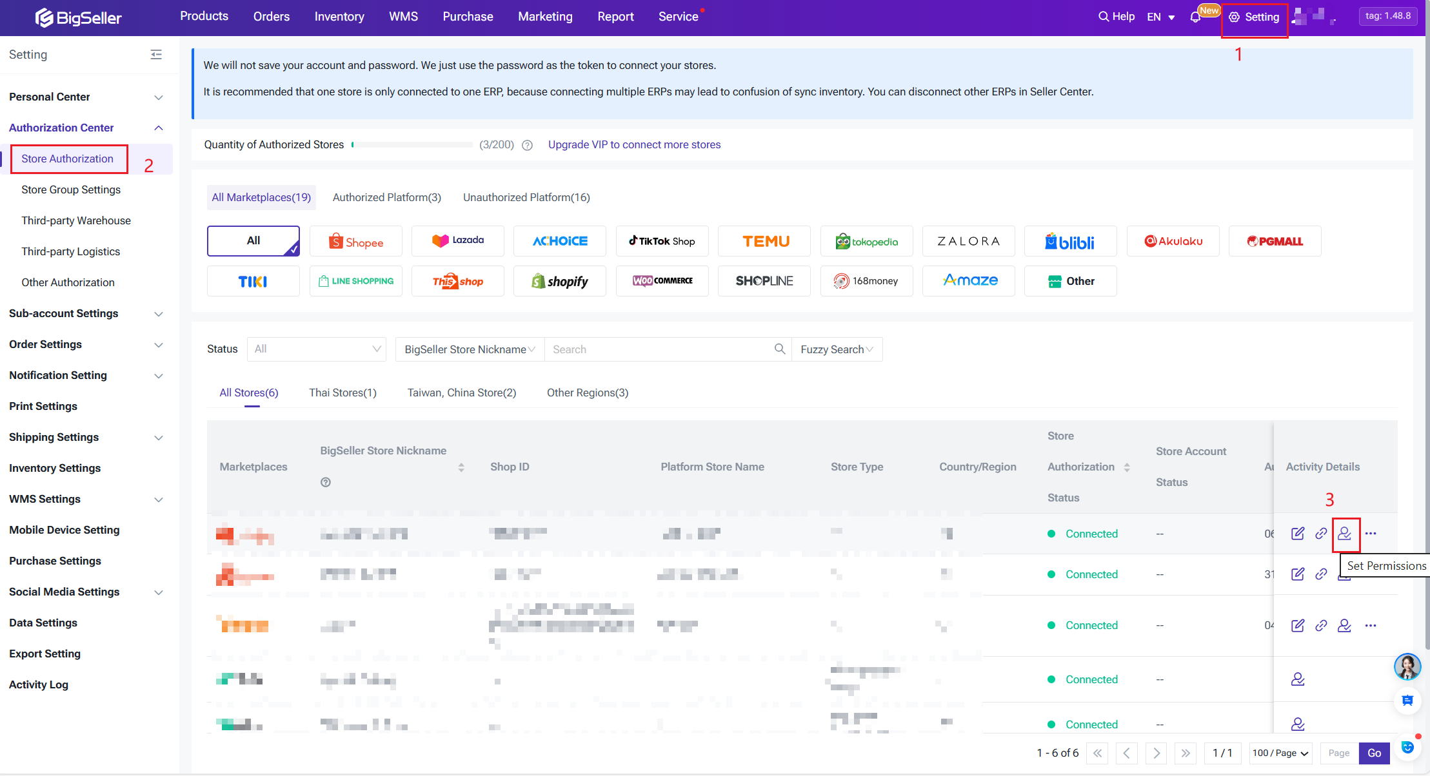The image size is (1430, 776).
Task: Open Fuzzy Search mode dropdown
Action: (837, 349)
